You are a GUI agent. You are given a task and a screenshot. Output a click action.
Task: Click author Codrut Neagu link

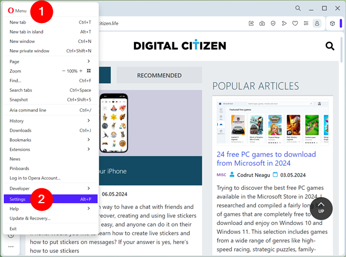click(x=253, y=175)
